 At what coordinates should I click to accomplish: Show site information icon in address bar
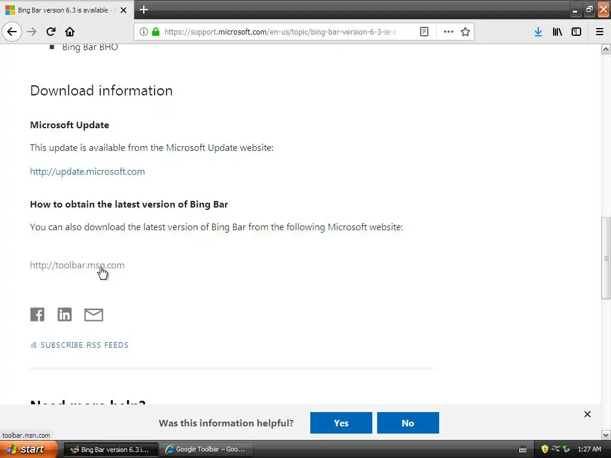143,32
